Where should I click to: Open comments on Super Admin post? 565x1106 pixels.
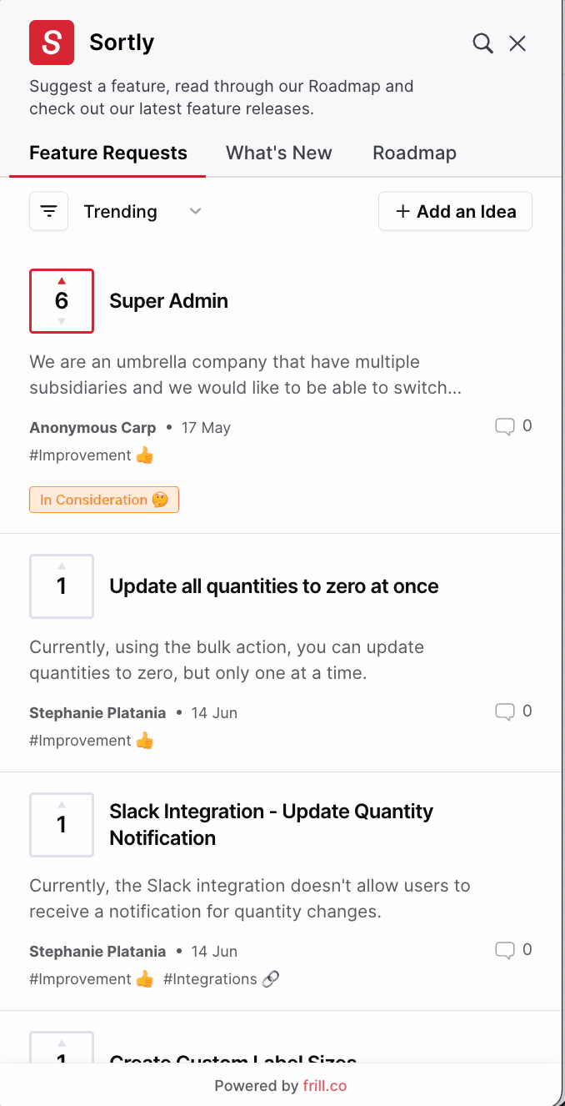click(x=512, y=427)
